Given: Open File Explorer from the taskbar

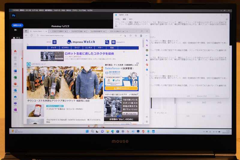Looking at the screenshot, I should click(x=108, y=131).
